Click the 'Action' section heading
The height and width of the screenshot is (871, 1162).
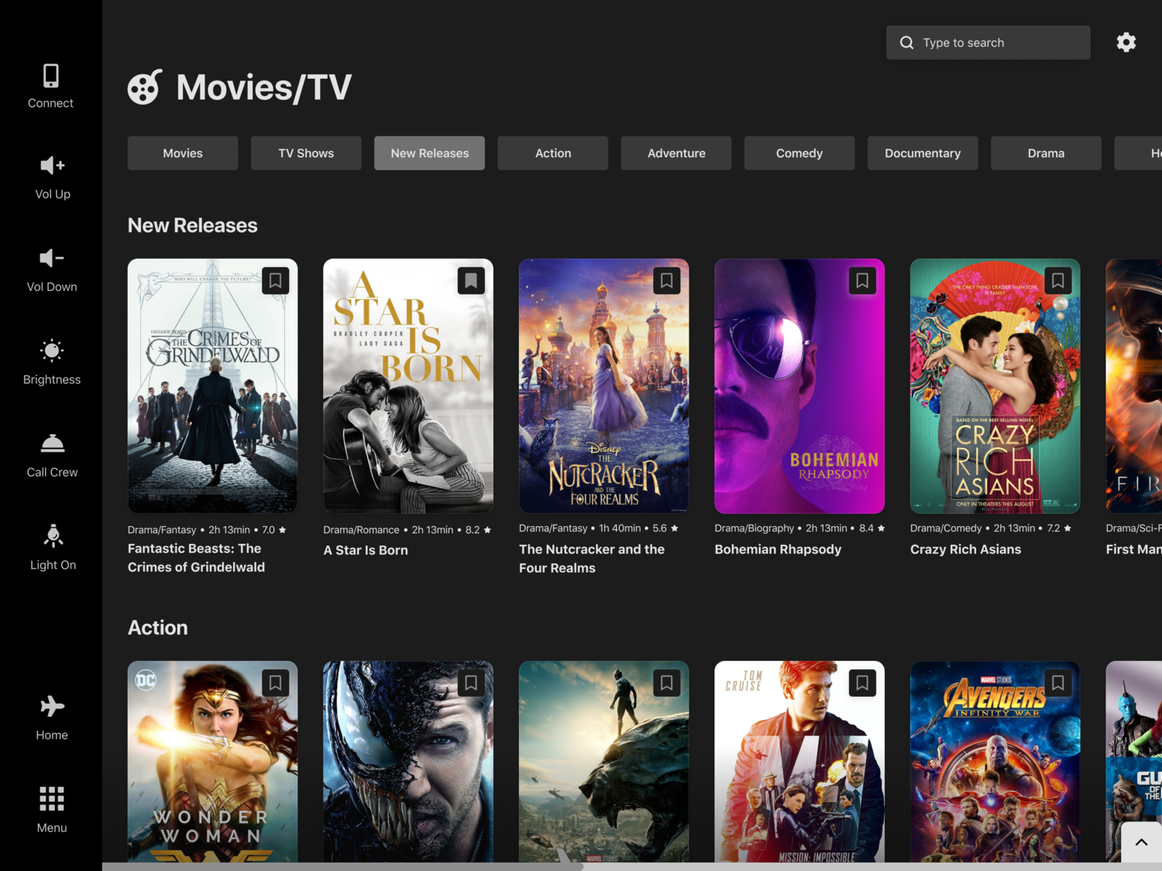158,628
